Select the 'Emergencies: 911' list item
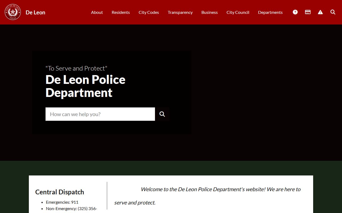The width and height of the screenshot is (342, 213). (62, 202)
